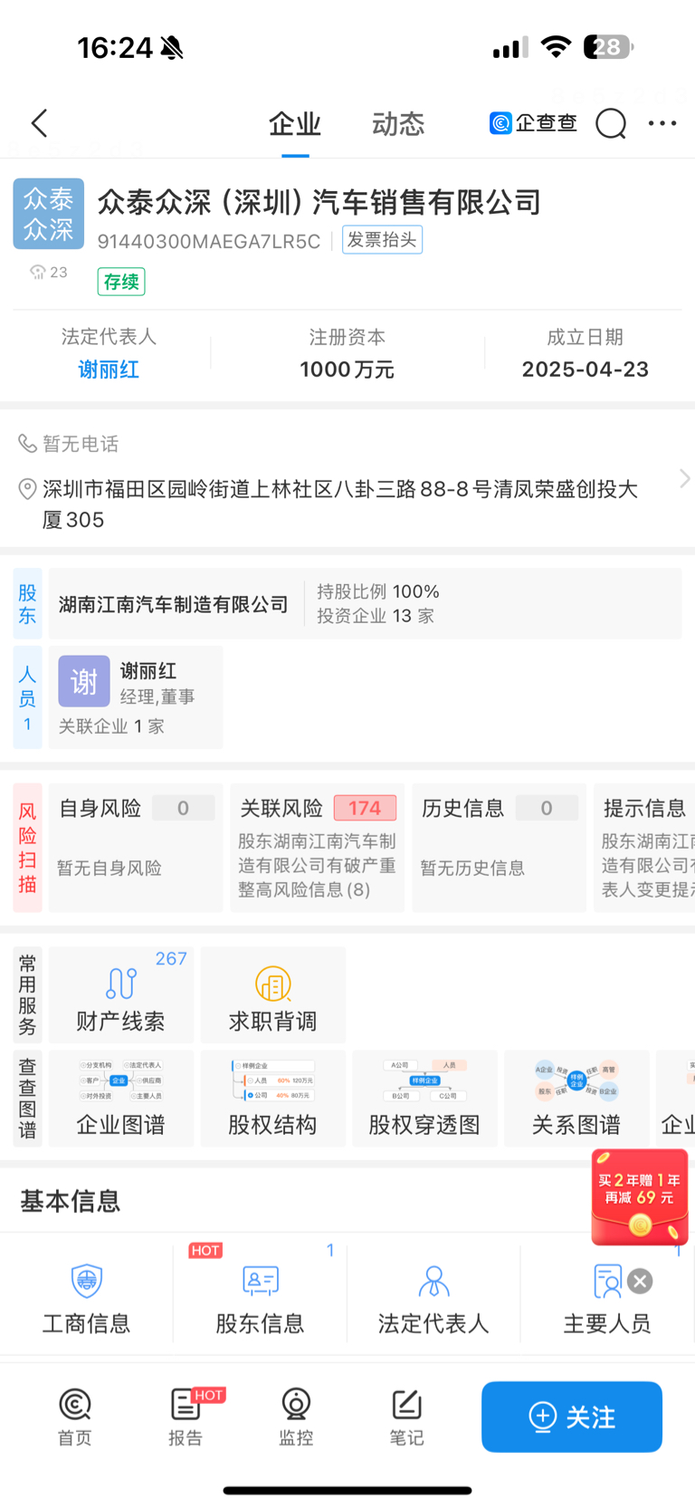This screenshot has width=695, height=1508.
Task: Tap the 风险扫描 side label
Action: click(27, 847)
